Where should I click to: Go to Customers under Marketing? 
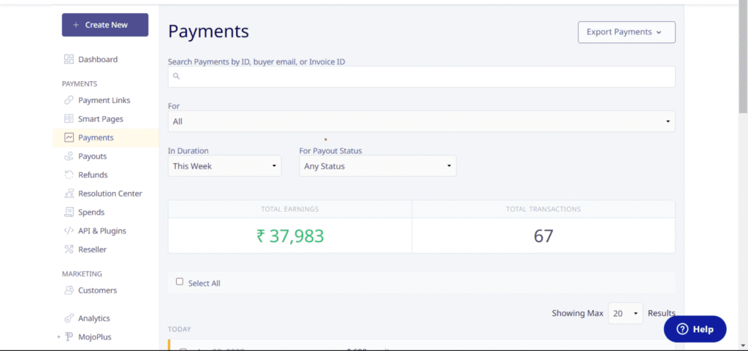tap(97, 290)
